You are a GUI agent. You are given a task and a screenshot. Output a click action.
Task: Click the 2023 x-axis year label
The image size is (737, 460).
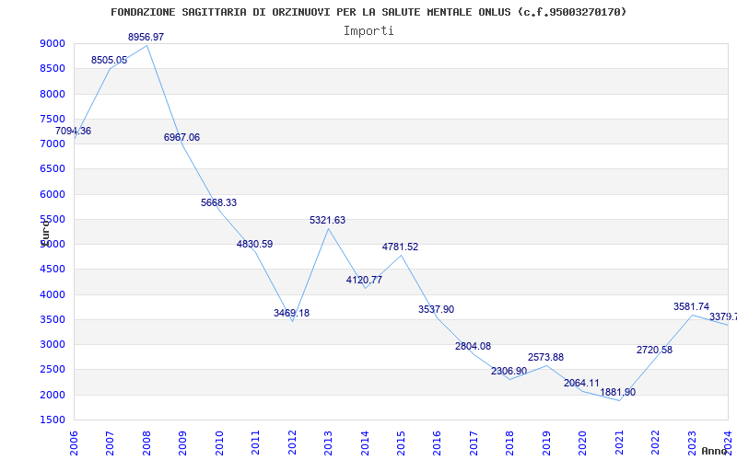tap(692, 443)
